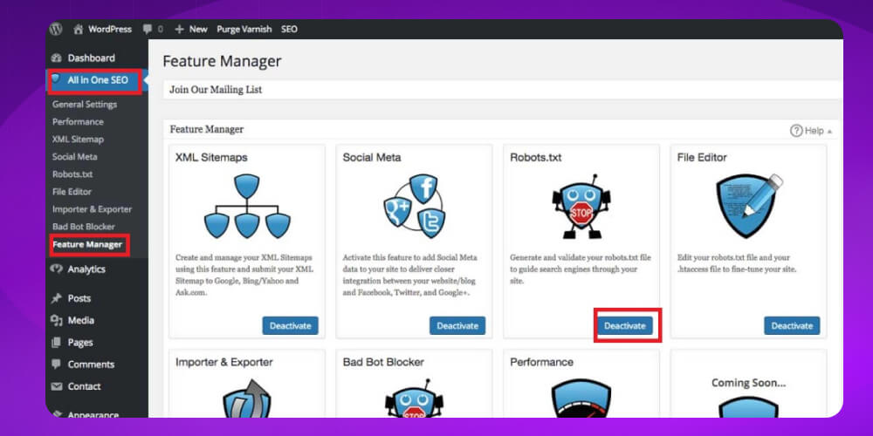
Task: Click the Coming Soon shield icon
Action: point(748,407)
